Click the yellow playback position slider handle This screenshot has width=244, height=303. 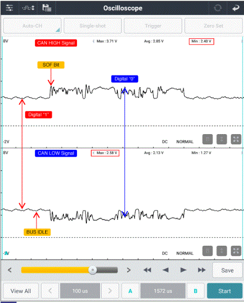tap(92, 270)
